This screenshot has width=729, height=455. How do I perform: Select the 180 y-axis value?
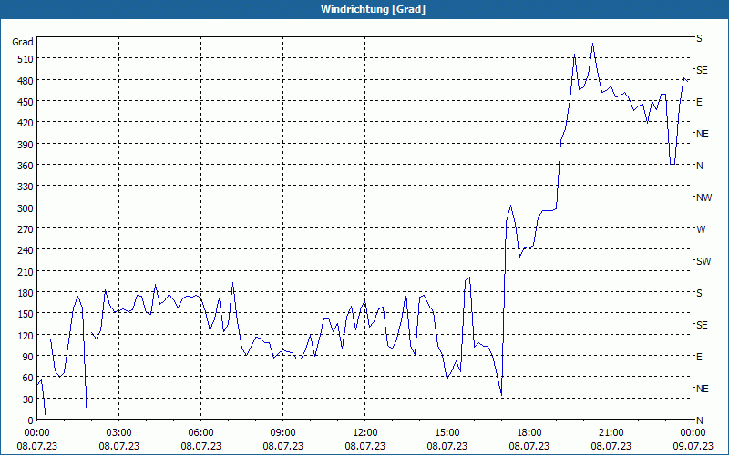26,293
